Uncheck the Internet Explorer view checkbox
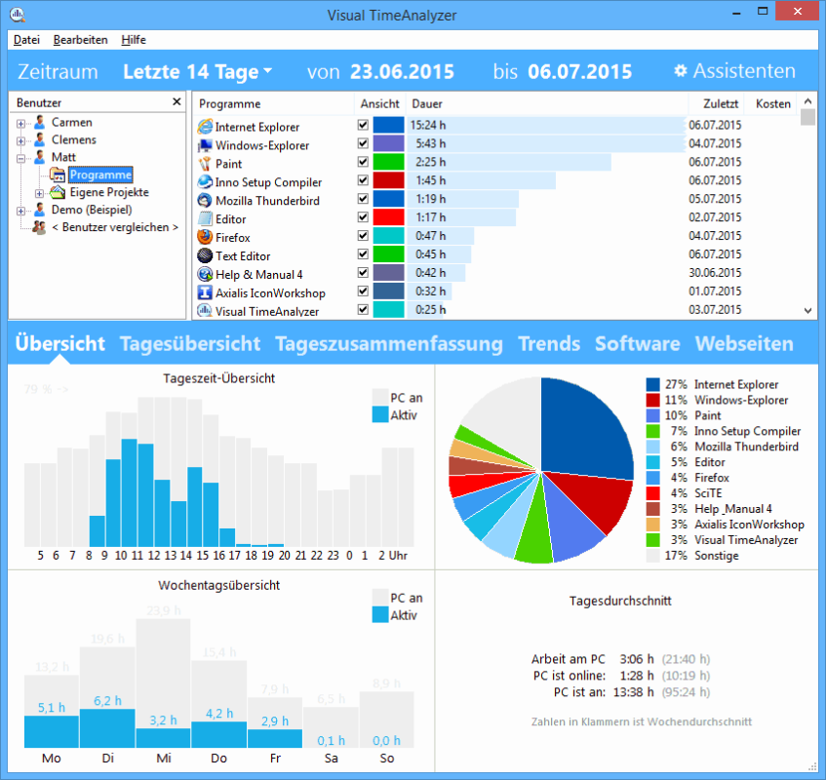The height and width of the screenshot is (780, 826). click(x=363, y=125)
